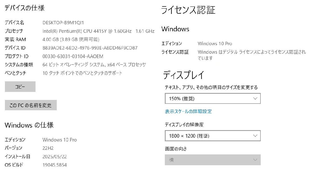Click the device name DESKTOP-B9M1QI1
This screenshot has width=311, height=173.
[x=63, y=23]
